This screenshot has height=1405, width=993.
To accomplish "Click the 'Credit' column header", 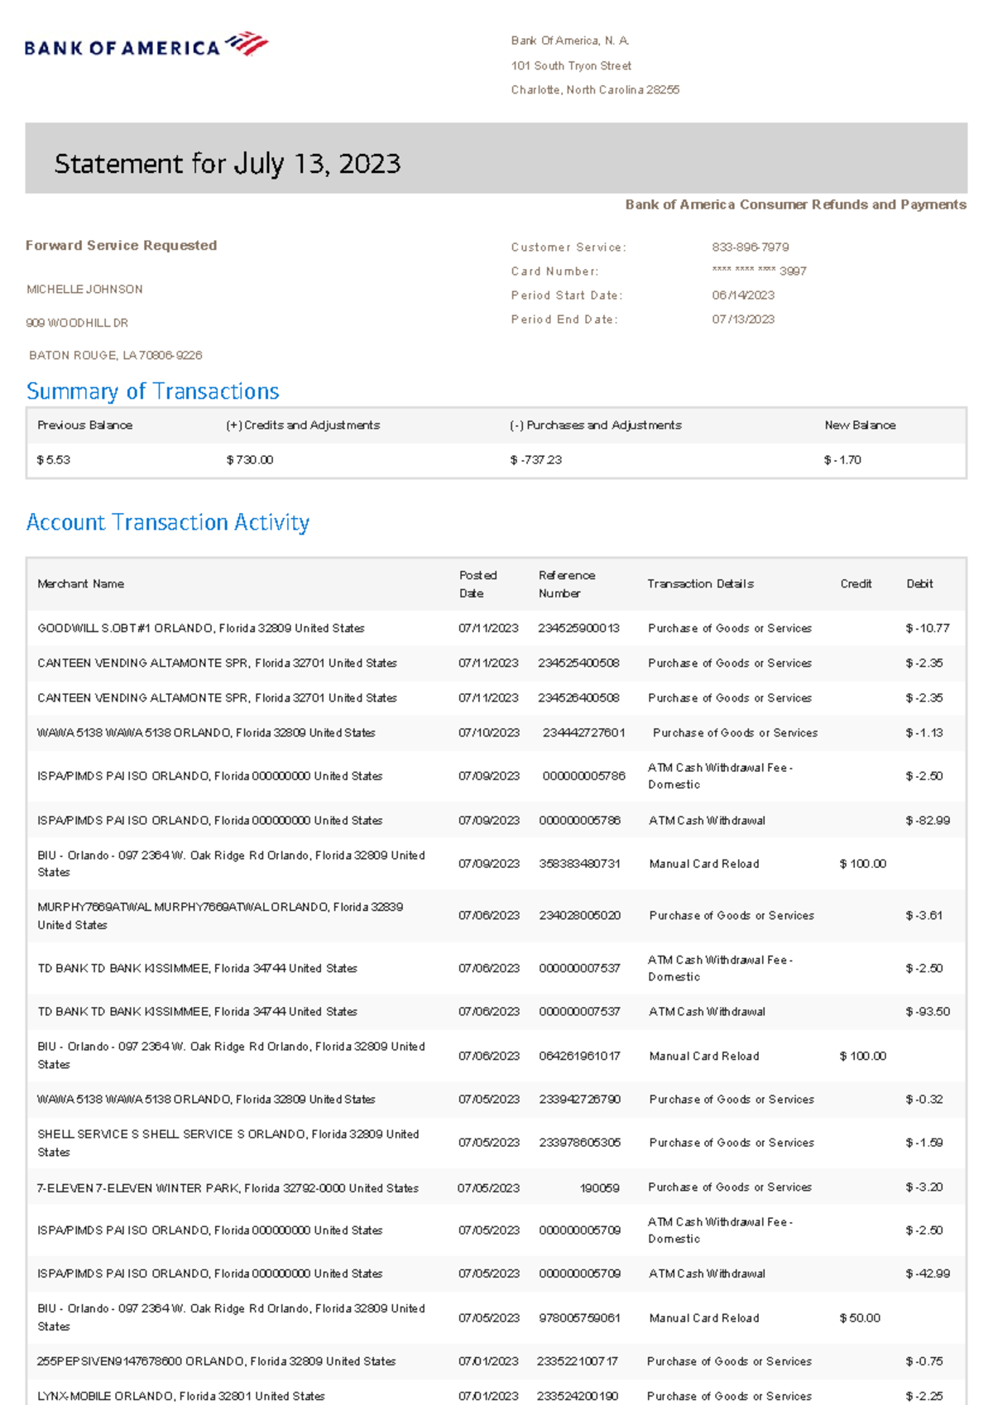I will click(x=856, y=584).
